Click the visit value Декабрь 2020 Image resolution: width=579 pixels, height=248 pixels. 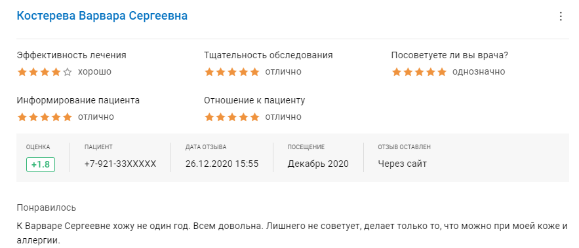tap(318, 164)
